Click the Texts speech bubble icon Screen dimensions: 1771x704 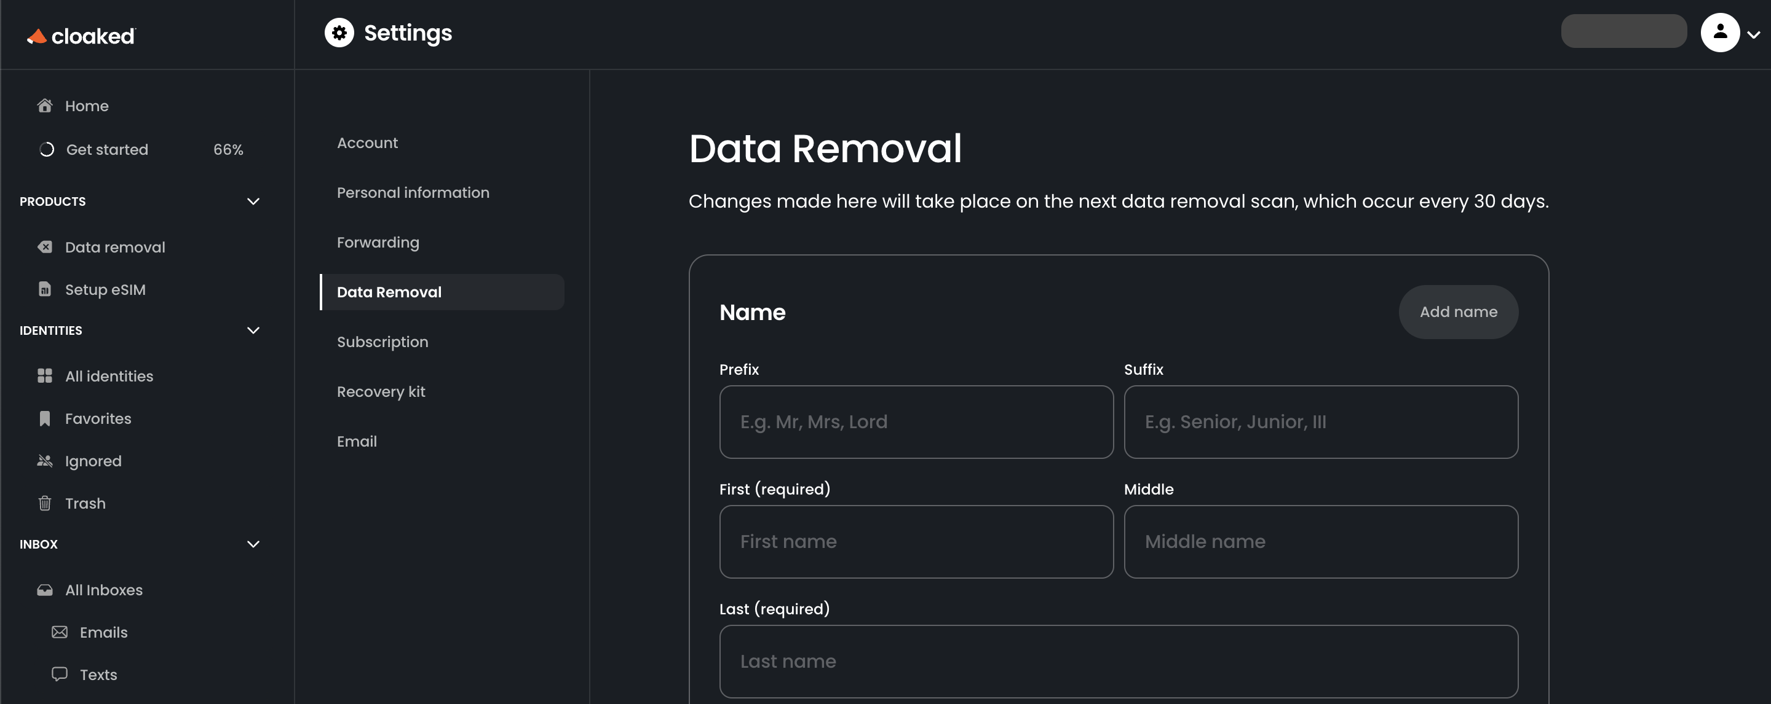tap(60, 674)
